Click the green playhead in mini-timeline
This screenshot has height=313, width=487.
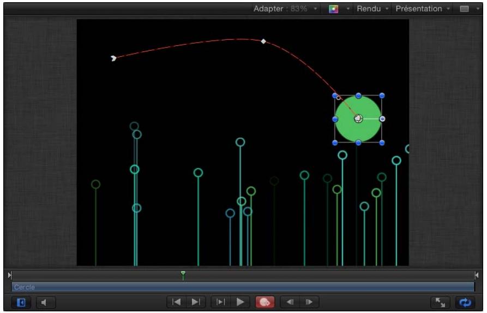tap(183, 274)
